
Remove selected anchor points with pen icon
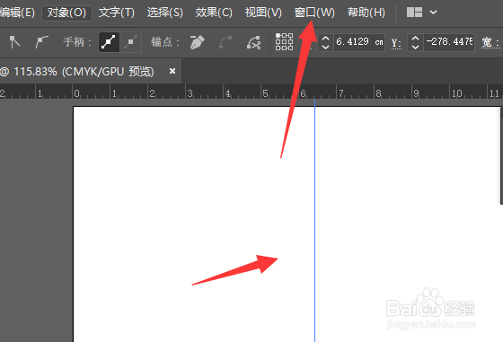197,42
